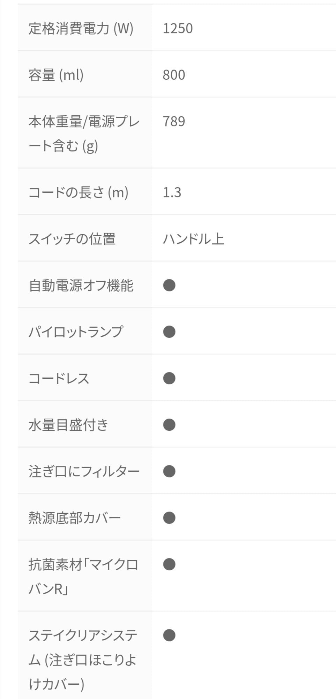Click the 自動電源オフ機能 label text

click(x=81, y=285)
